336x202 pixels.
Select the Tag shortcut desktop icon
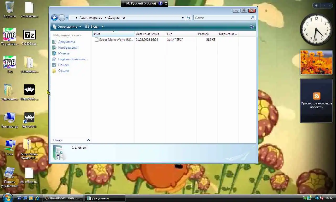(x=10, y=65)
